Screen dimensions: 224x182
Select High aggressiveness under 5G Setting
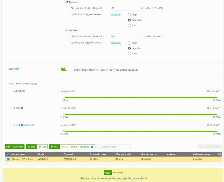click(129, 15)
